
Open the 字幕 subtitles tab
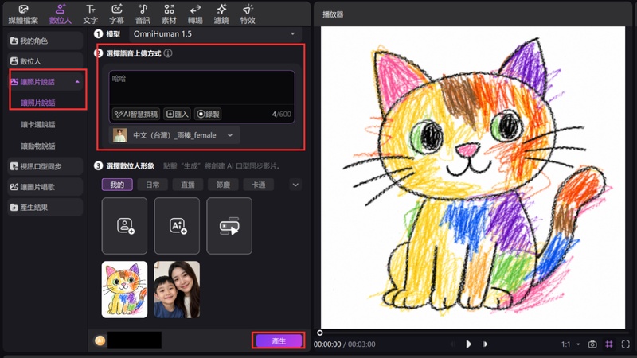116,14
